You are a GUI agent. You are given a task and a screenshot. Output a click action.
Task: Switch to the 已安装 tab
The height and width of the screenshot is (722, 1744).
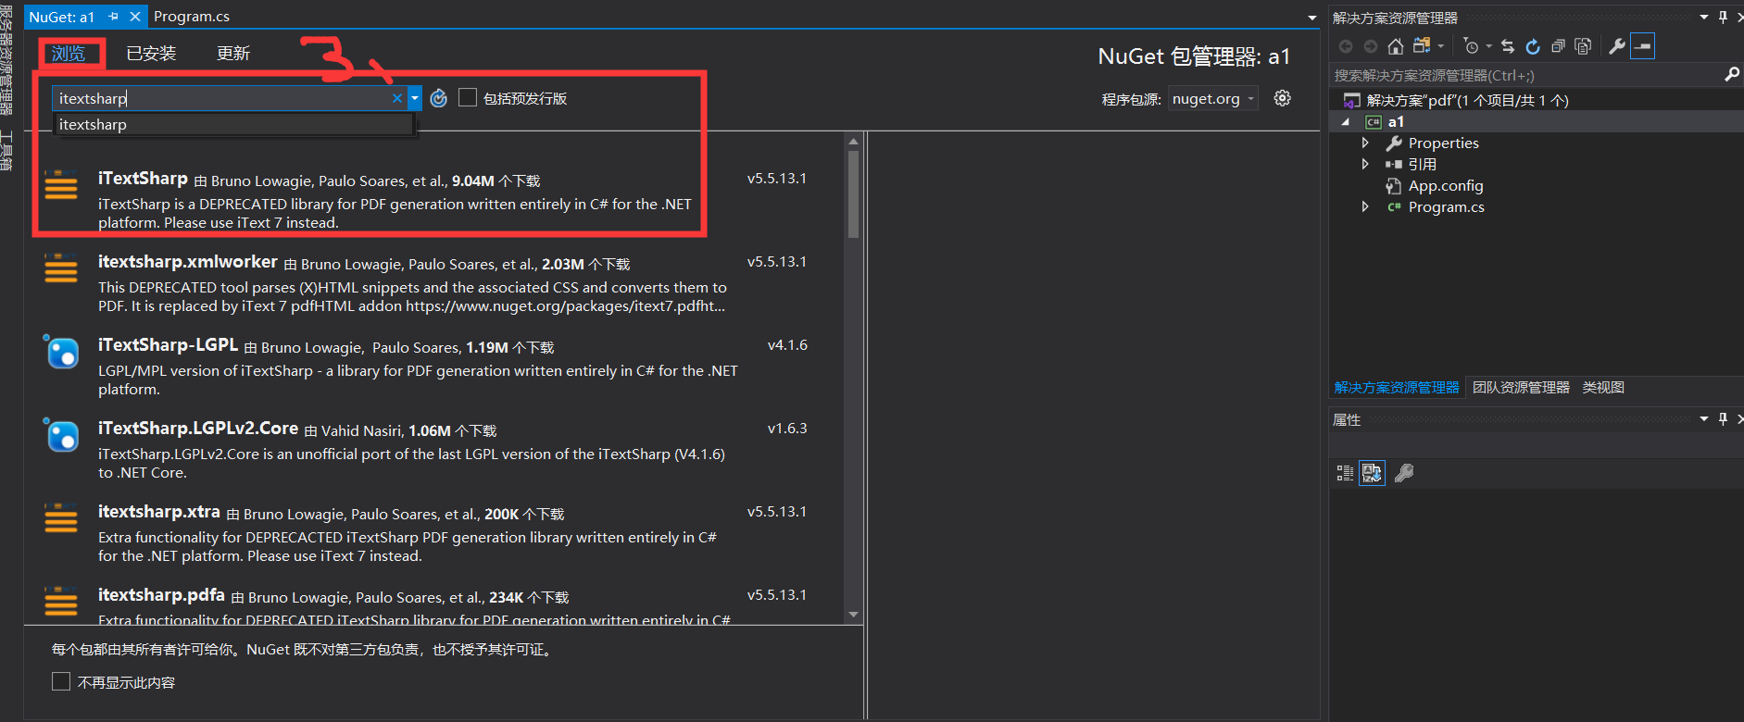[151, 54]
